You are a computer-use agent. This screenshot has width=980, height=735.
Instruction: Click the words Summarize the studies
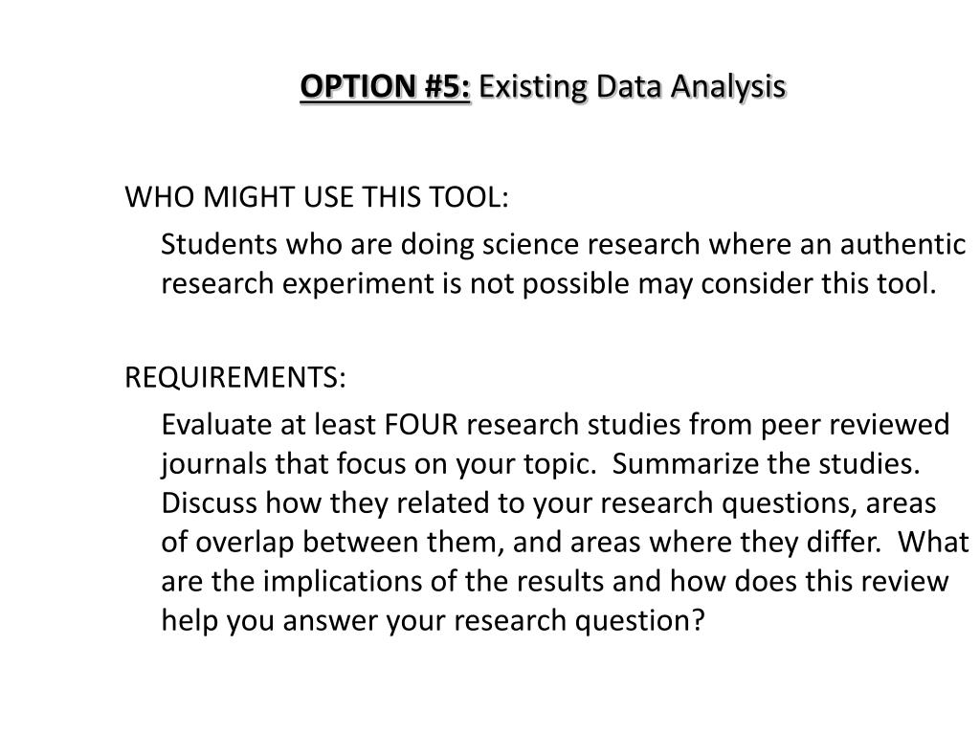pos(767,464)
